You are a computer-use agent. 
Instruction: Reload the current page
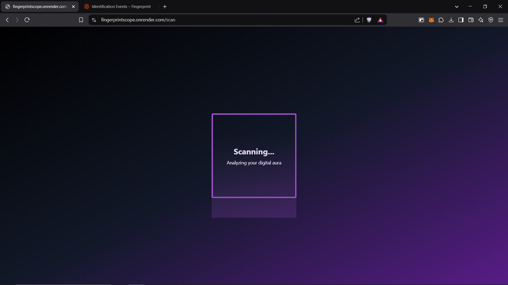(x=27, y=20)
